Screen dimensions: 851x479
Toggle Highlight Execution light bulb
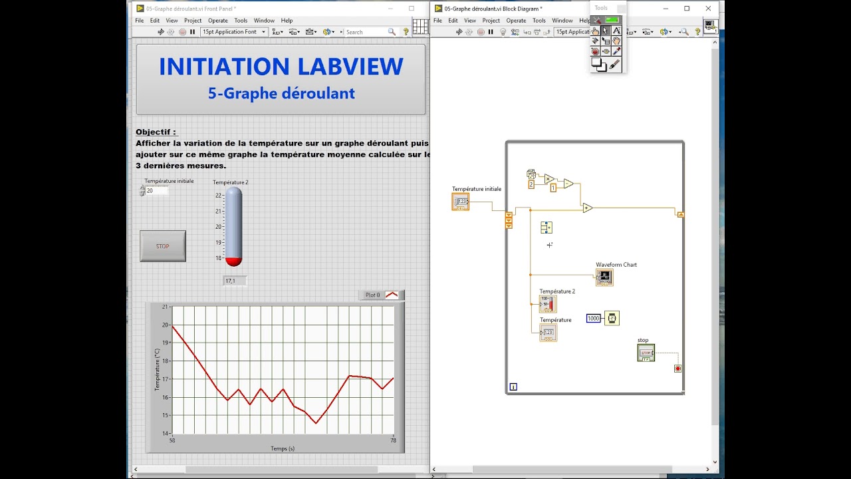click(503, 32)
